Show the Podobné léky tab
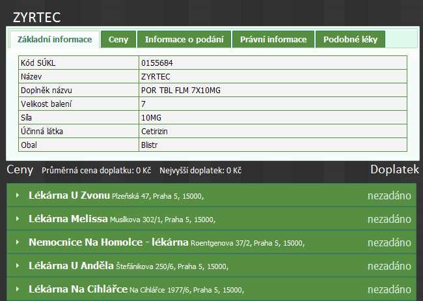423x301 pixels. [350, 40]
